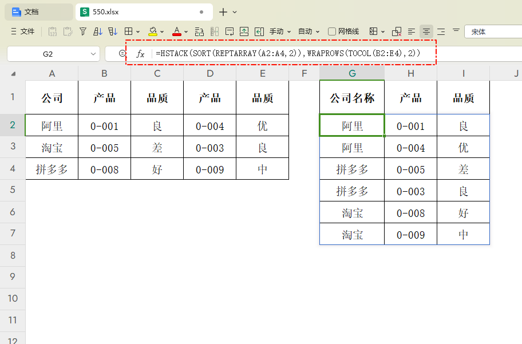Viewport: 522px width, 344px height.
Task: Align text right
Action: tap(441, 31)
